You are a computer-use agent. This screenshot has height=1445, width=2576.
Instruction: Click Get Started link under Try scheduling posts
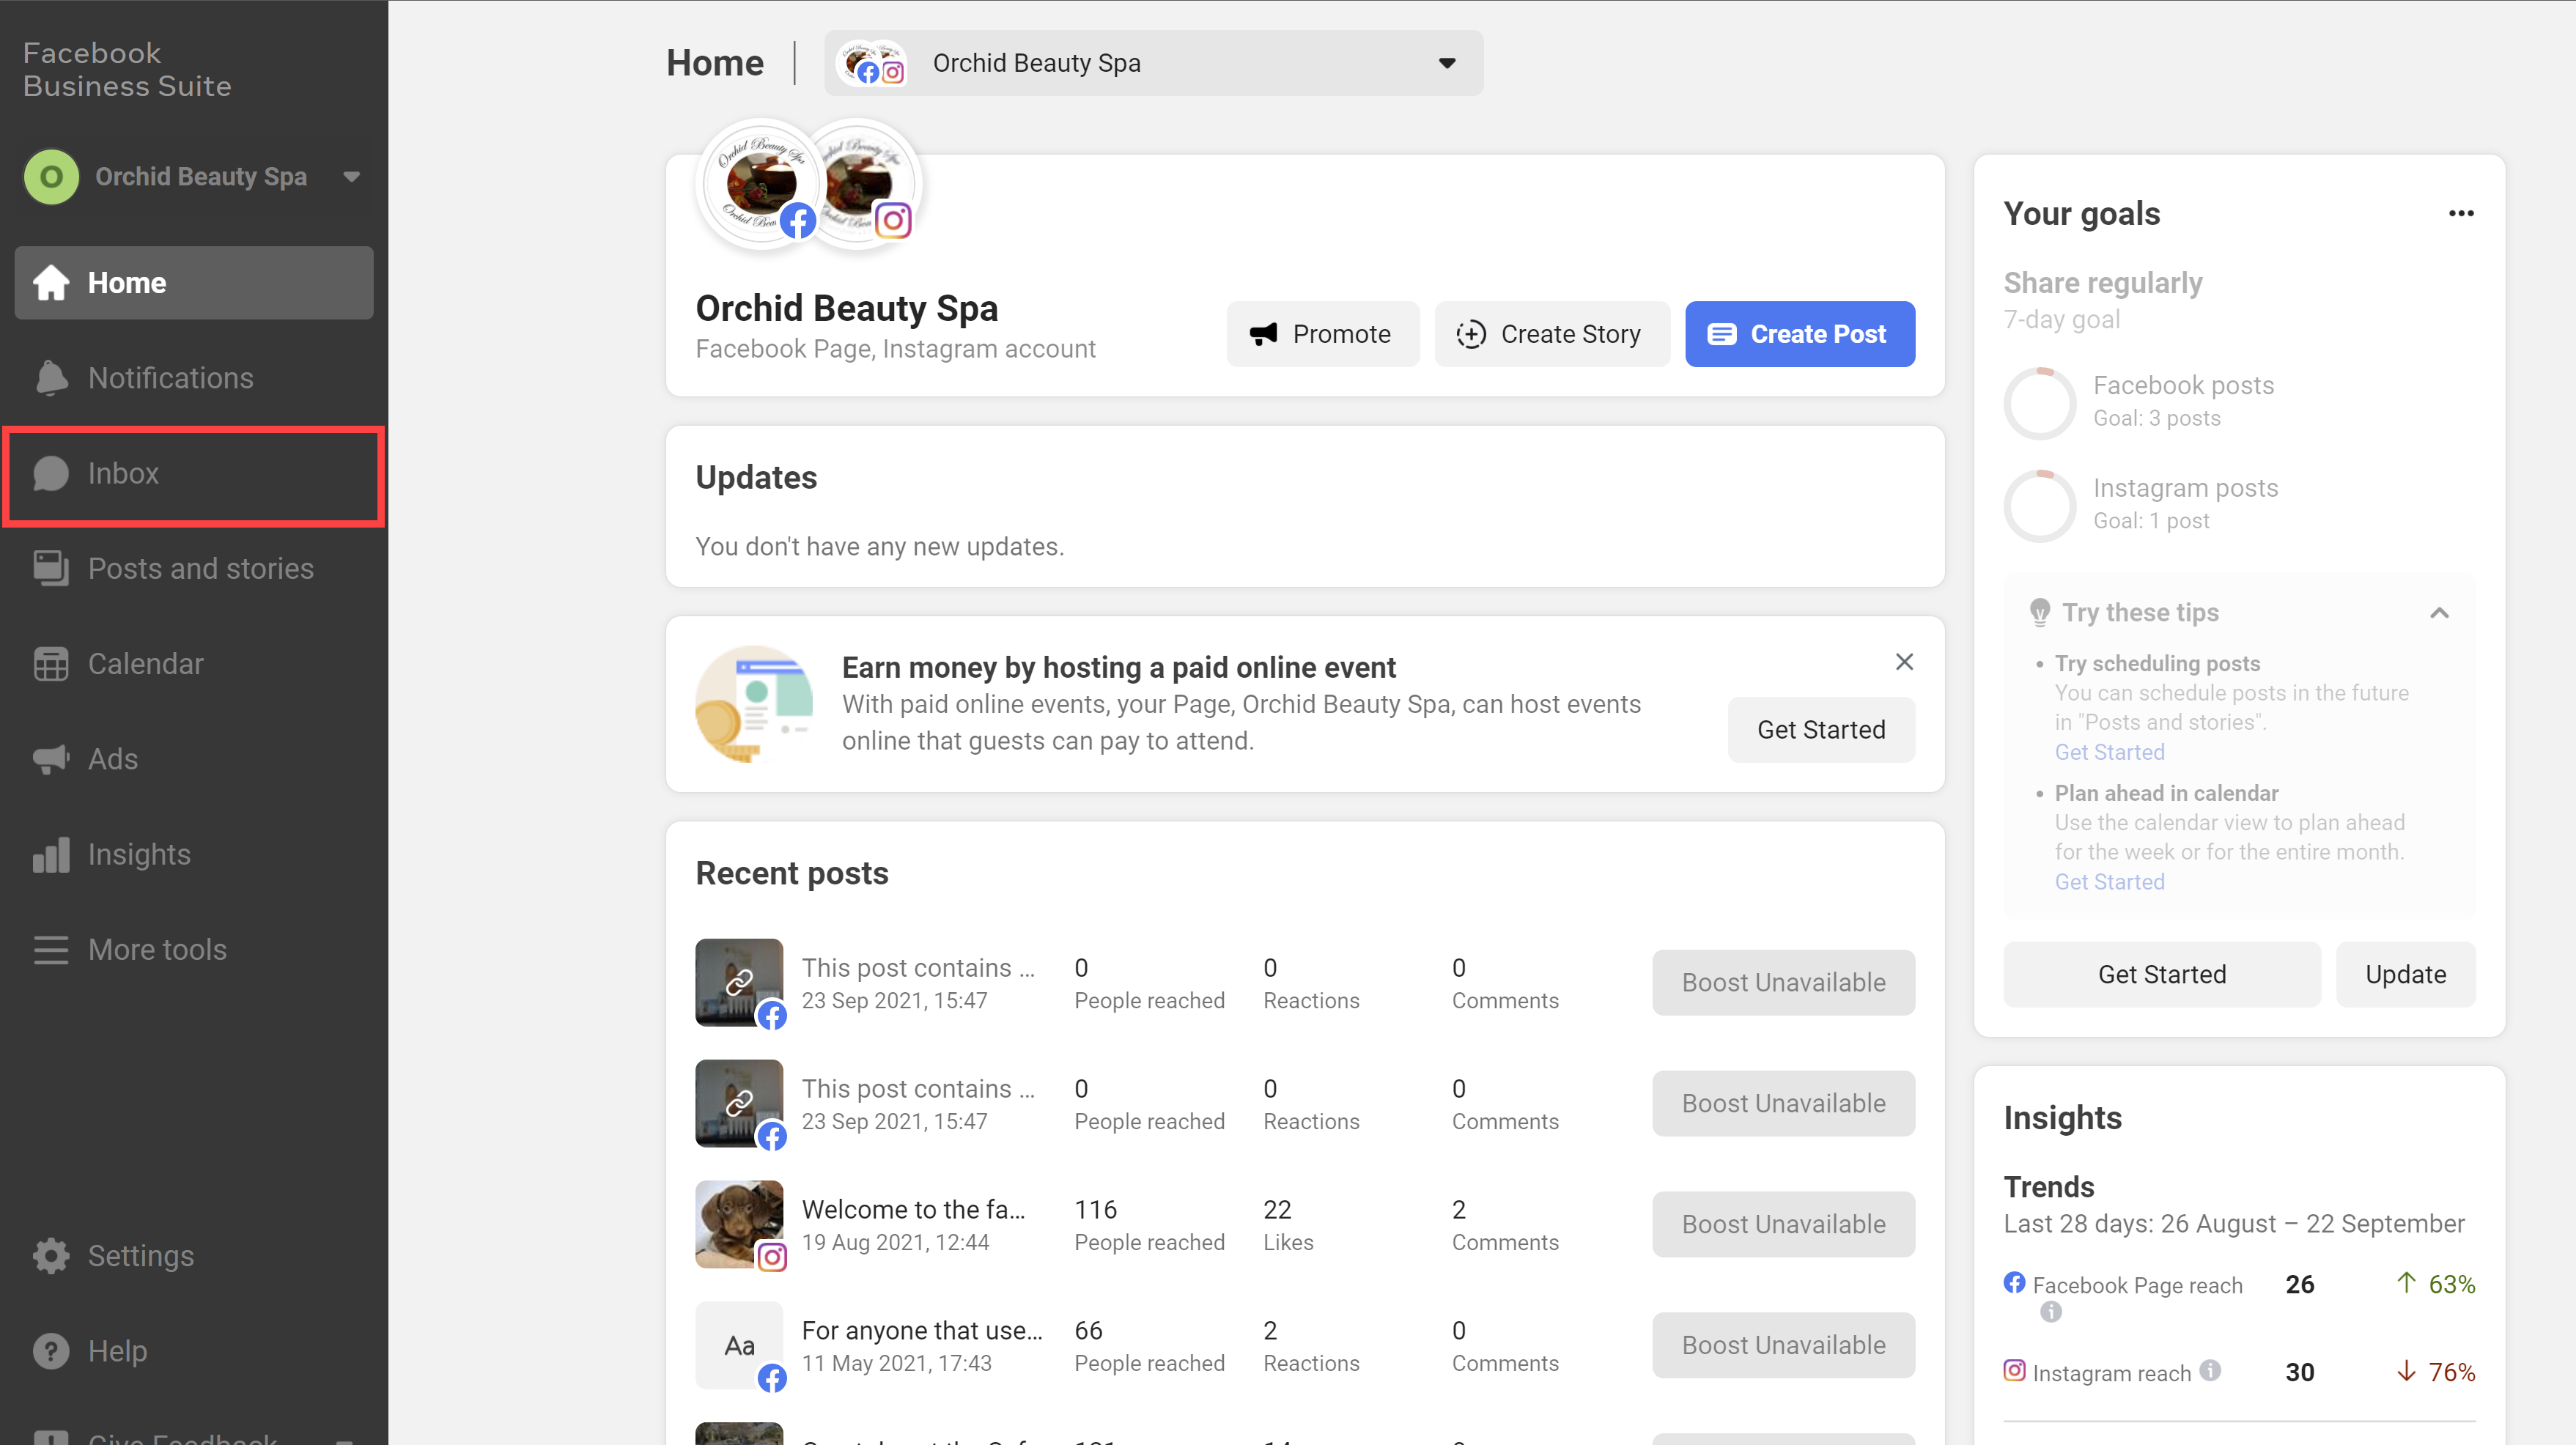click(x=2109, y=752)
